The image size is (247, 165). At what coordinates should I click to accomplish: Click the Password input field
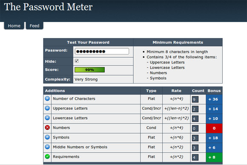click(102, 51)
